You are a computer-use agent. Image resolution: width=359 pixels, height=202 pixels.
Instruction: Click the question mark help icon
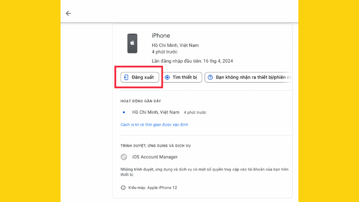click(210, 78)
